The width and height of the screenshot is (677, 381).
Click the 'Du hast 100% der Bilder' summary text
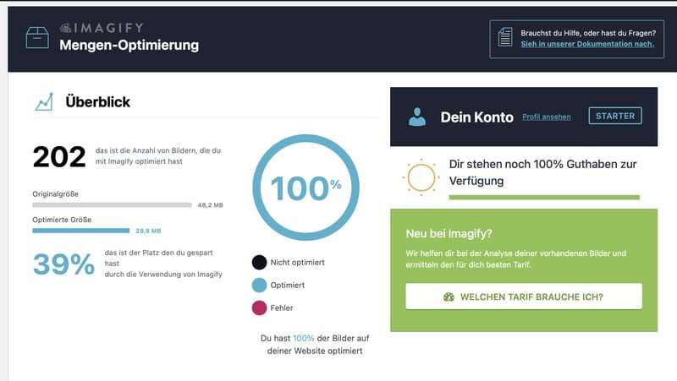click(315, 345)
